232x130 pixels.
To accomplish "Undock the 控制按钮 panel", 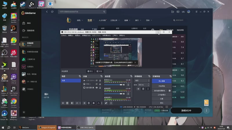I will pyautogui.click(x=171, y=76).
